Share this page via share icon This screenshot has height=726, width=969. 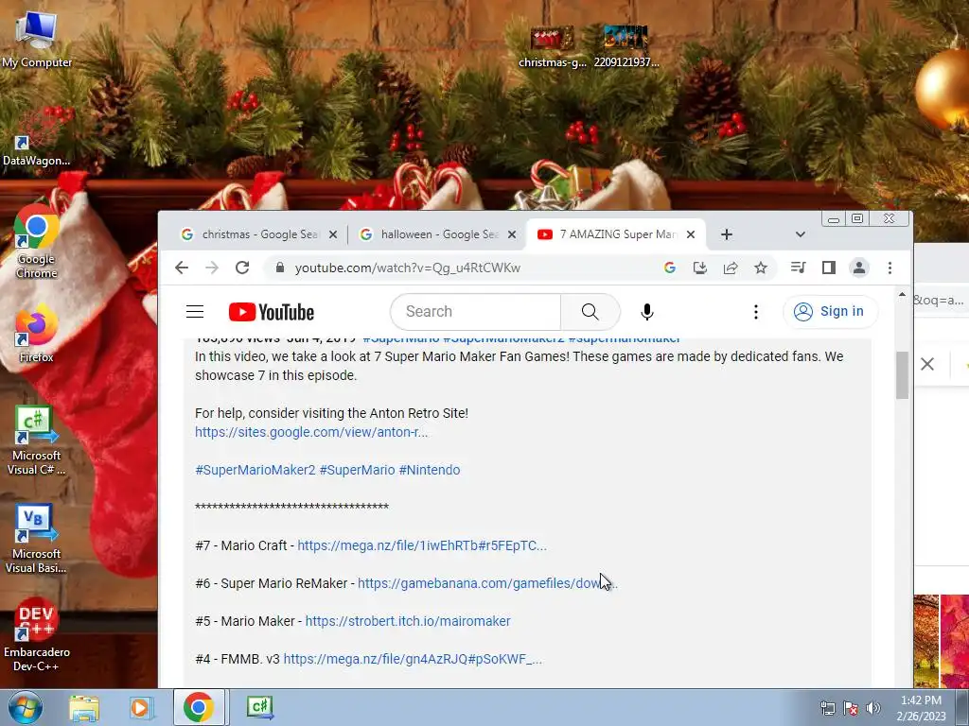click(731, 268)
